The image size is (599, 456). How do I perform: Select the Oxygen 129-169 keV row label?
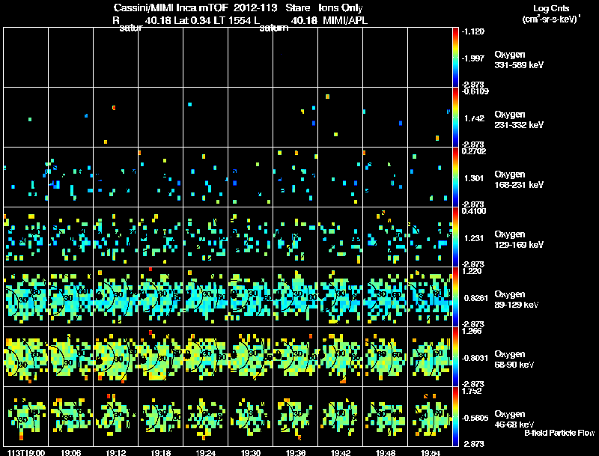519,240
